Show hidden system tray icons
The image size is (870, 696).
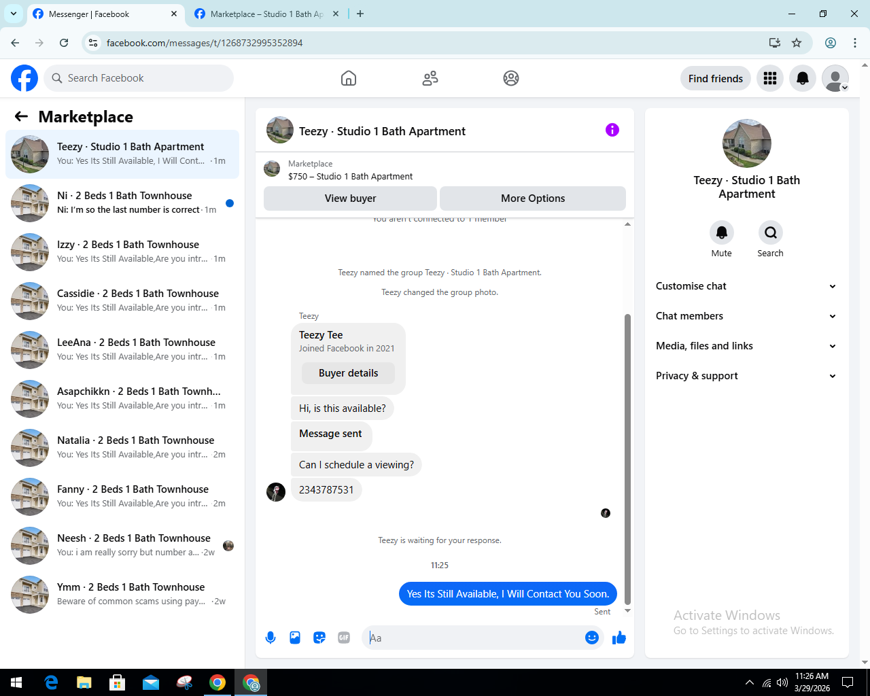749,682
